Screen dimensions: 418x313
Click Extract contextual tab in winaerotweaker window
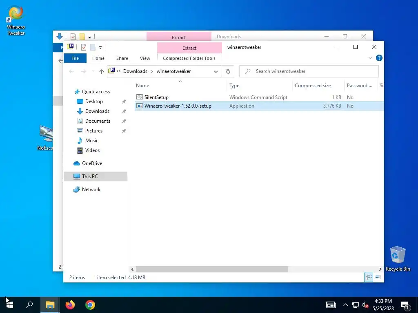point(189,48)
